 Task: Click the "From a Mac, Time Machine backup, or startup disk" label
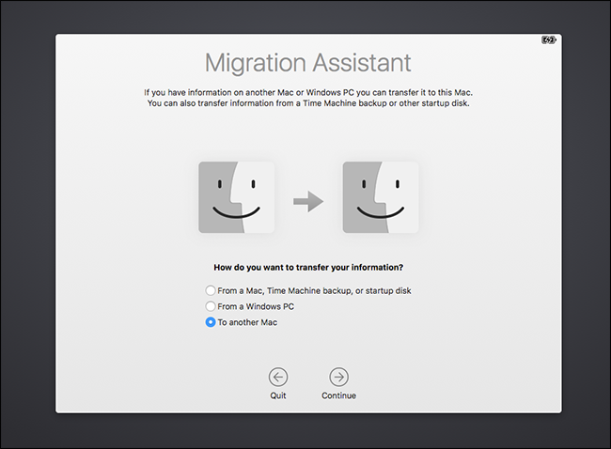(x=314, y=291)
